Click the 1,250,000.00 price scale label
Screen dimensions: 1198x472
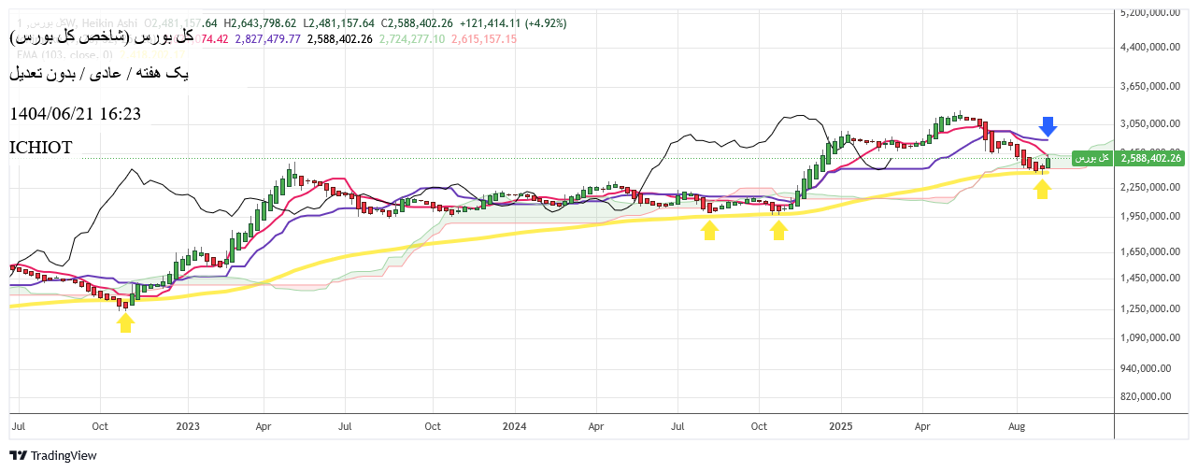coord(1152,308)
